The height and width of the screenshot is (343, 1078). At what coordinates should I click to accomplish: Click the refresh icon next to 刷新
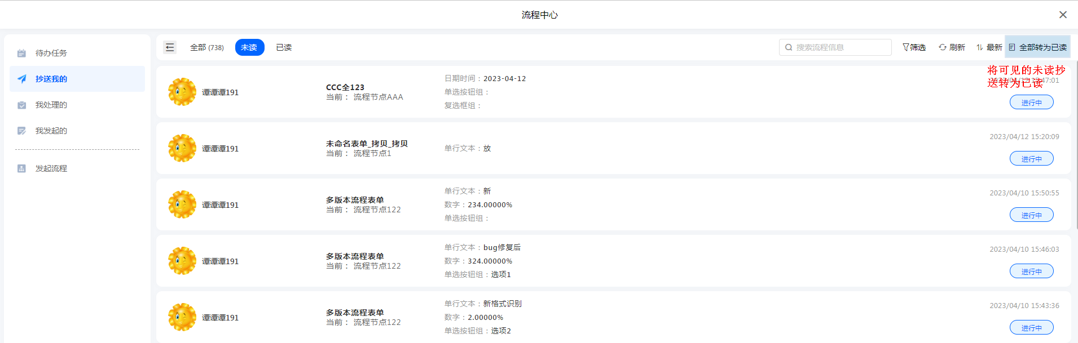[943, 47]
